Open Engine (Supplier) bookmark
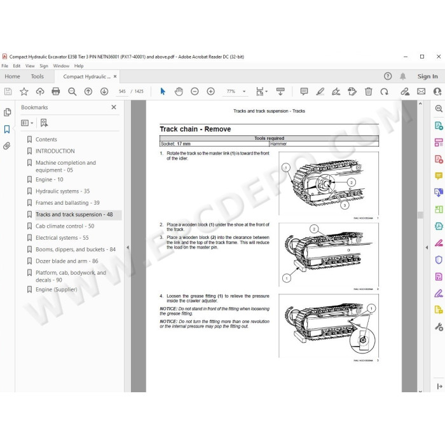The image size is (445, 445). (56, 289)
